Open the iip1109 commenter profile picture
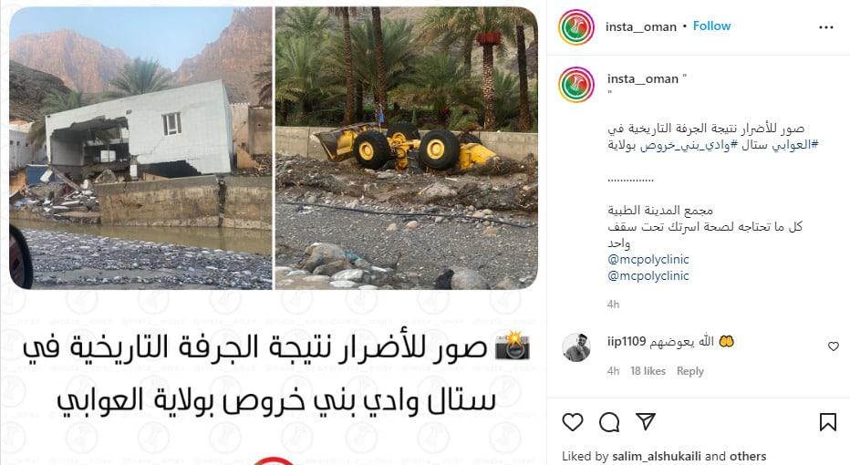Image resolution: width=850 pixels, height=465 pixels. pos(576,347)
